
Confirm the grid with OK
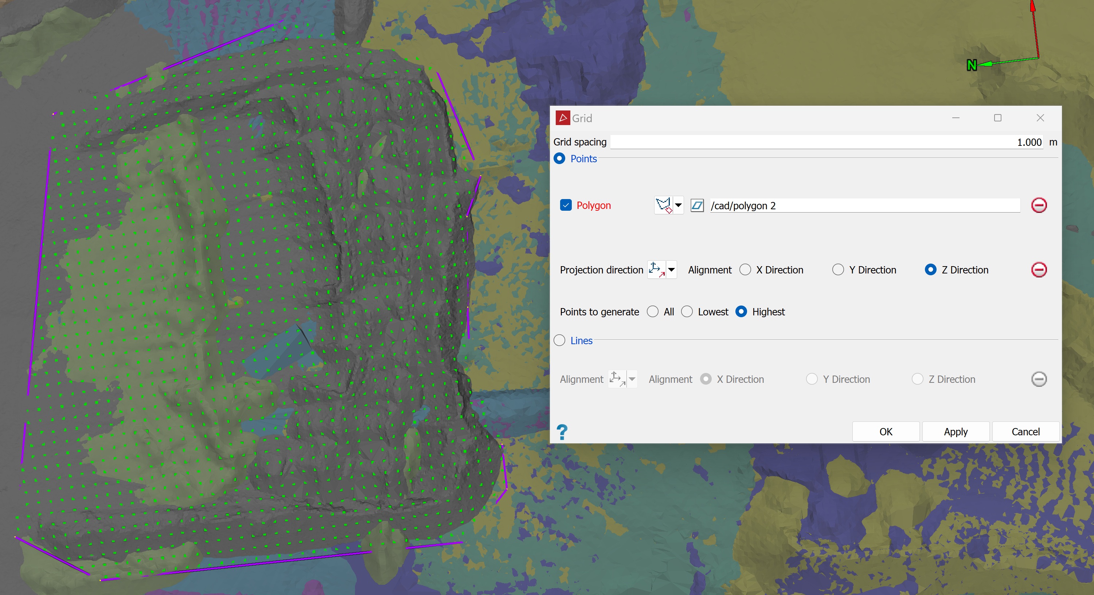(886, 432)
